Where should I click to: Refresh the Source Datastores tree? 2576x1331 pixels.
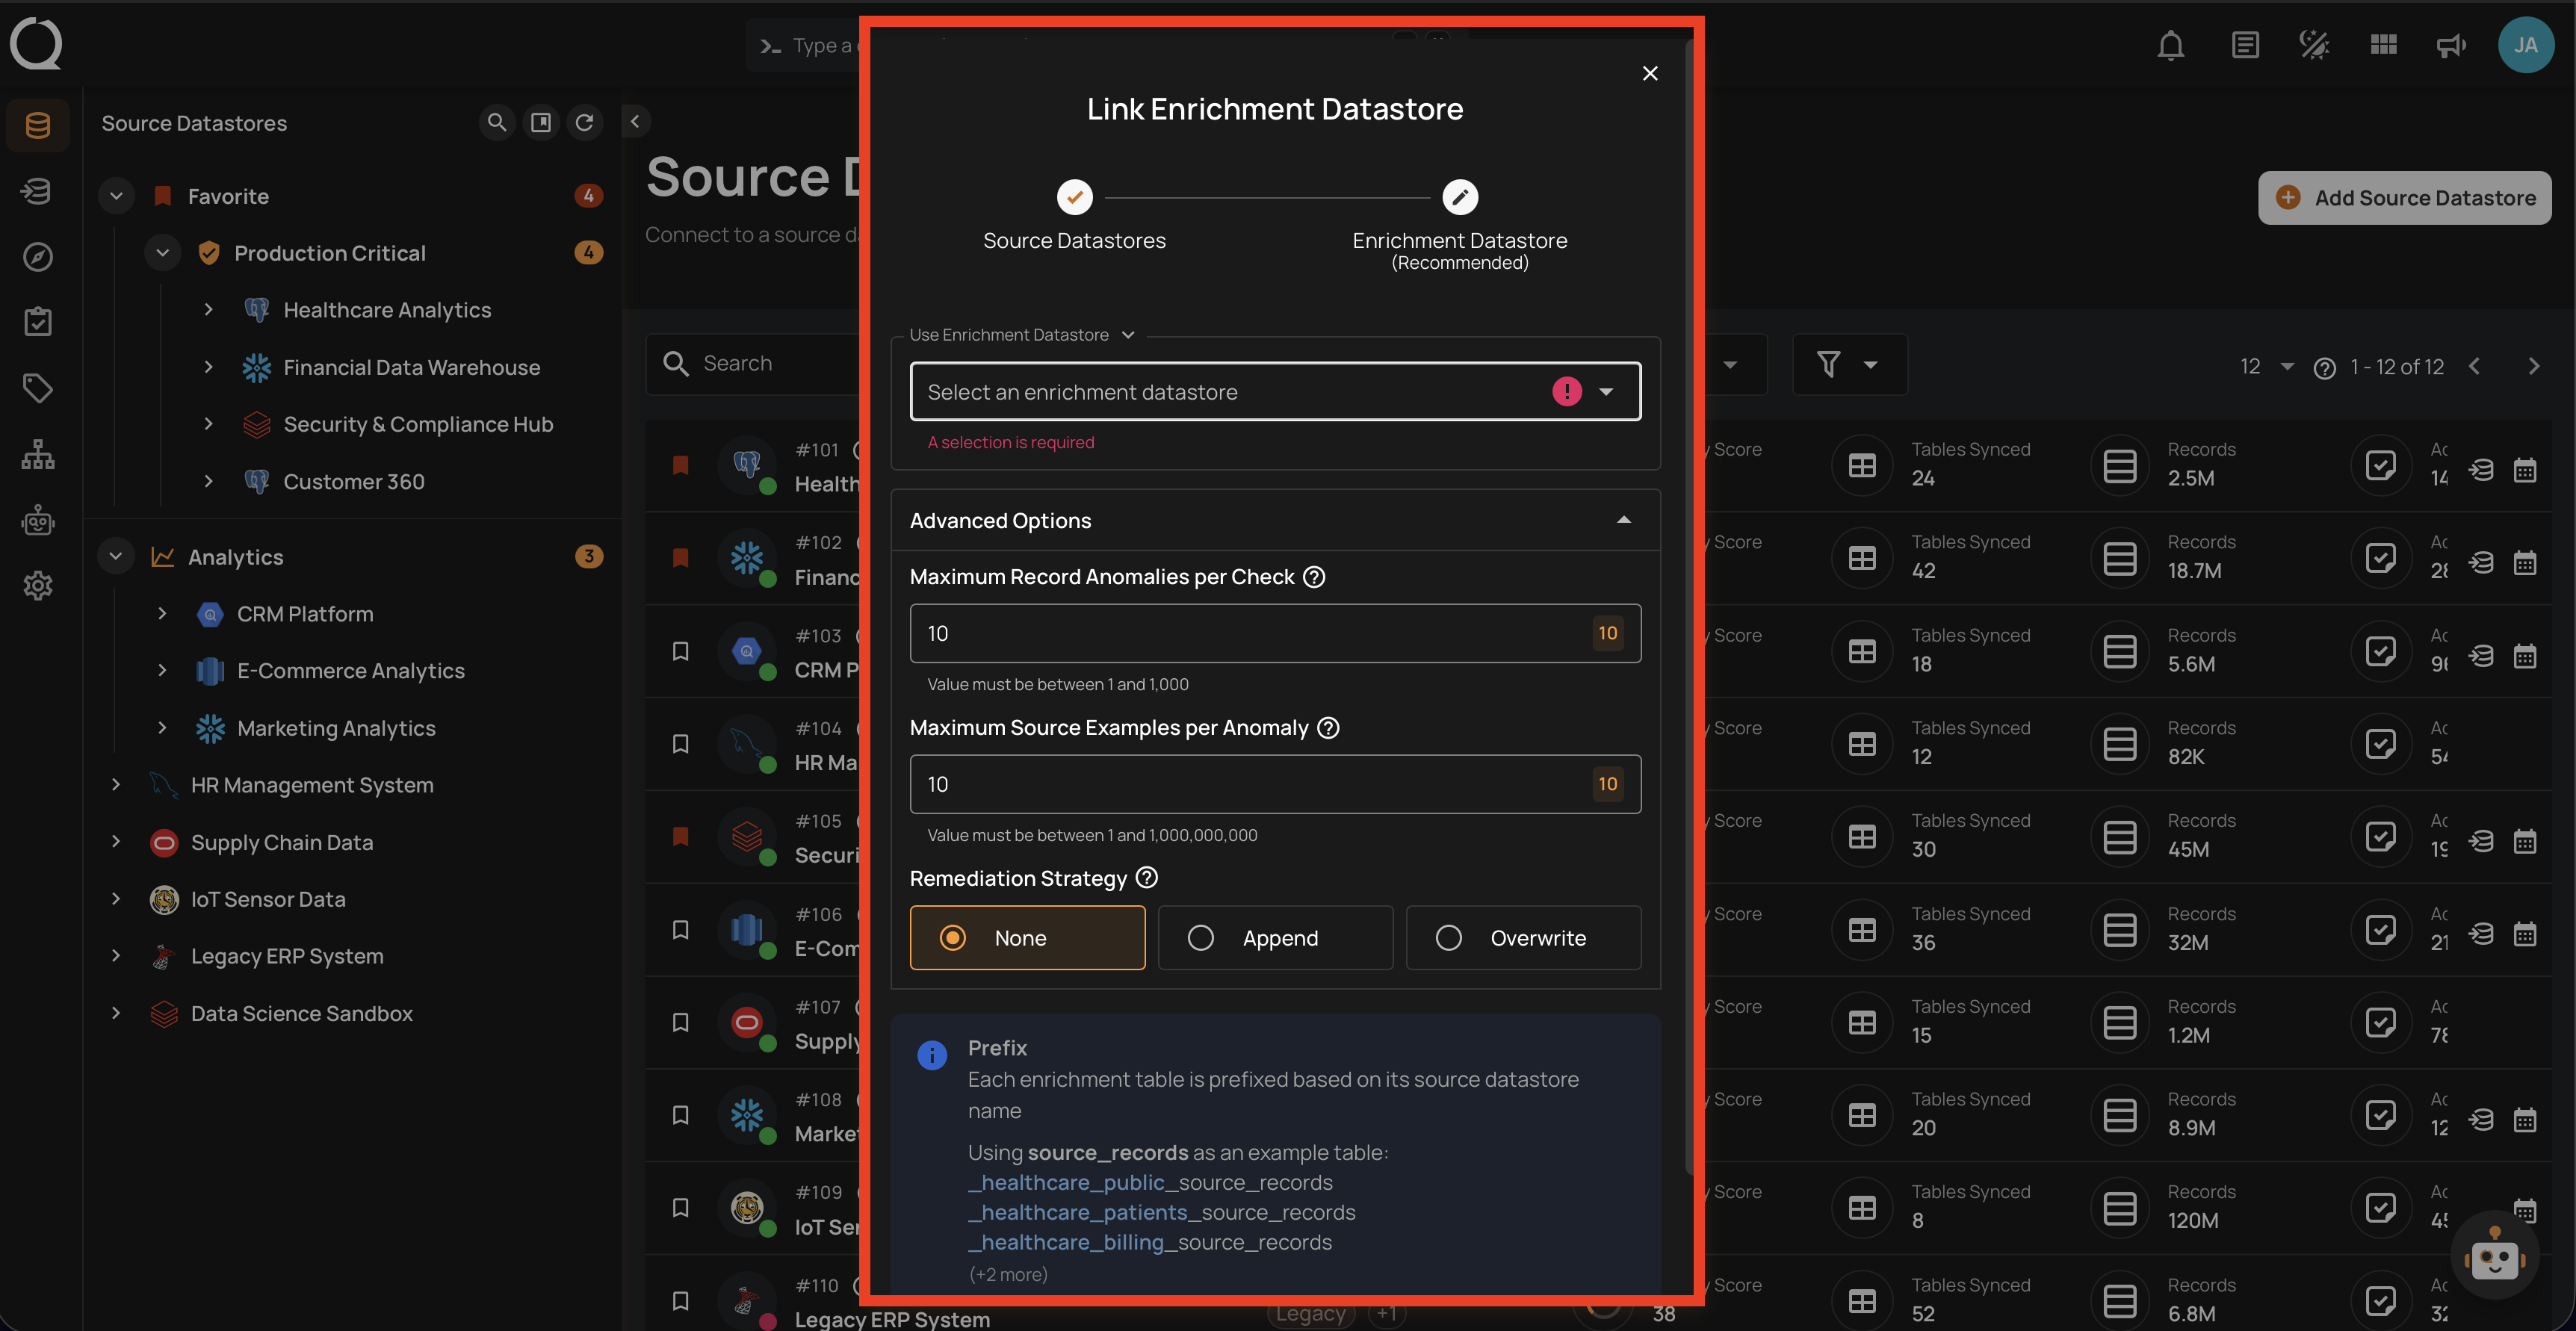(585, 122)
